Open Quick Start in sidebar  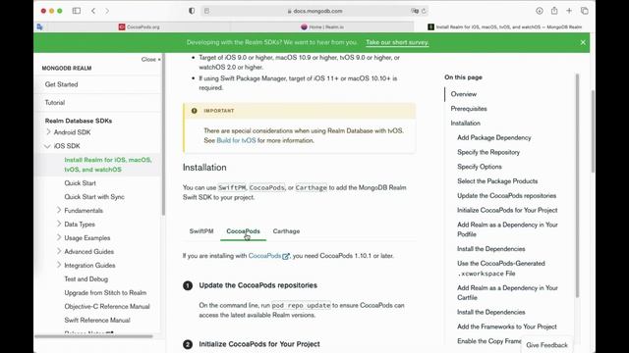pos(81,183)
